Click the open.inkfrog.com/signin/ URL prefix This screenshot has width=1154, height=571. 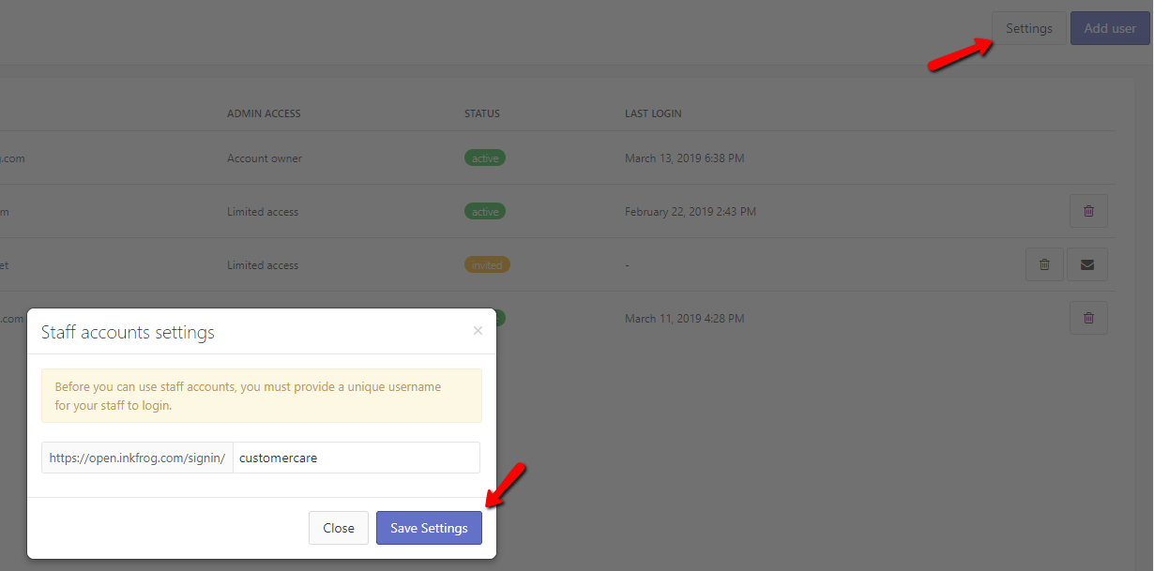pos(137,458)
